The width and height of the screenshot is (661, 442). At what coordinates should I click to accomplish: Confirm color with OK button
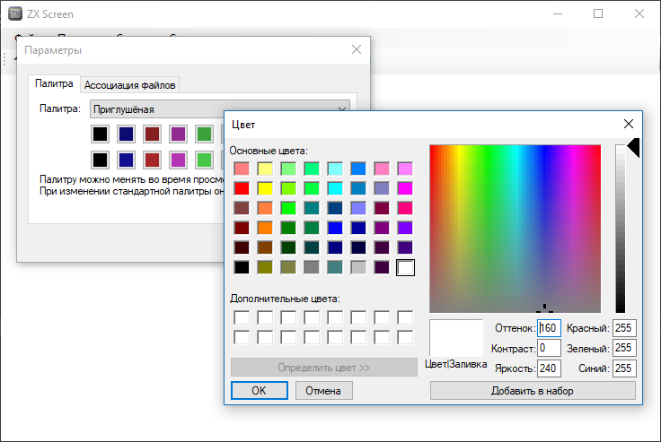pos(260,391)
